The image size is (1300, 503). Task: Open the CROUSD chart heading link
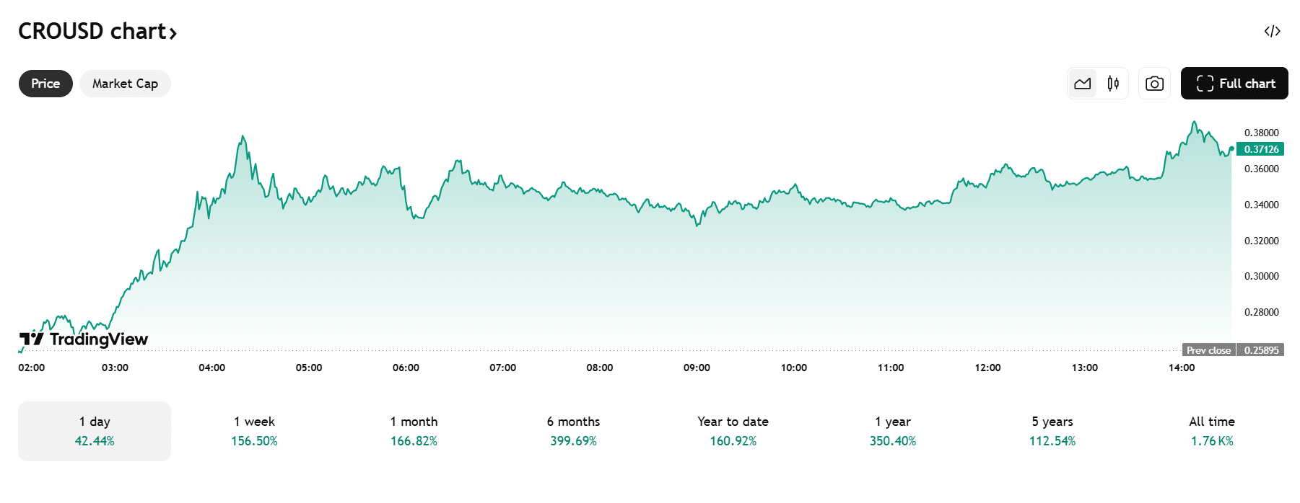pos(97,31)
